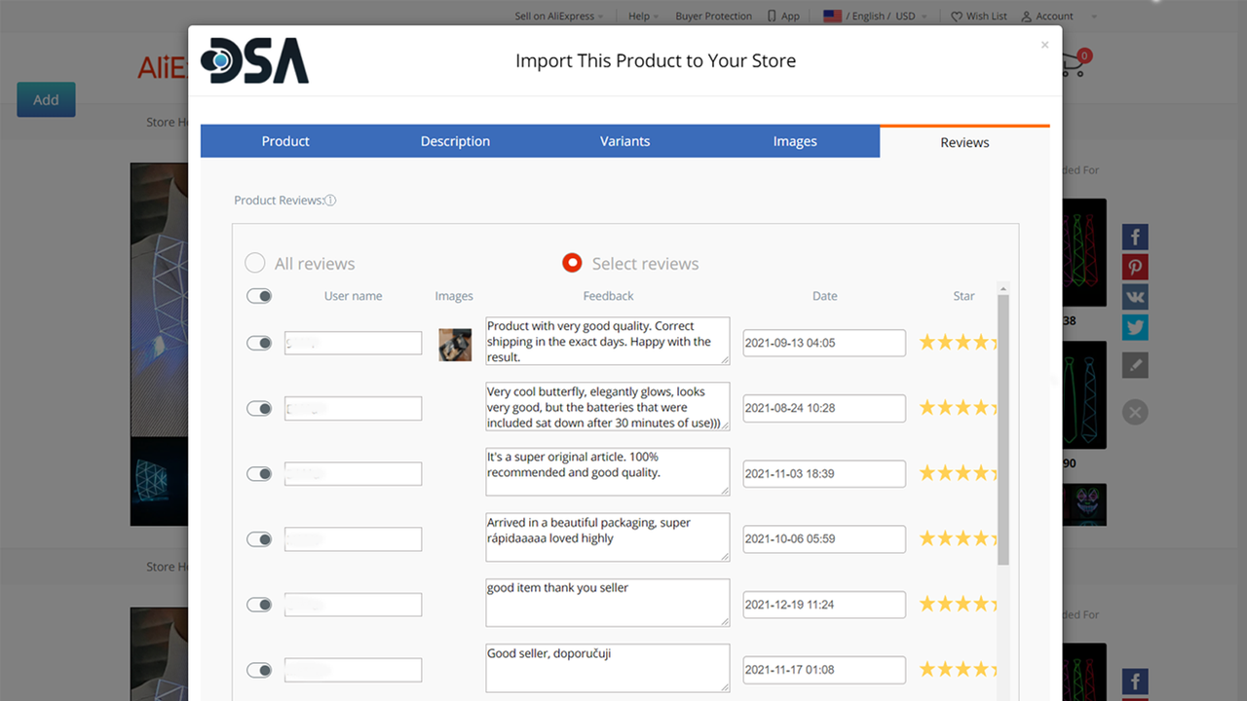Click the Add button

pyautogui.click(x=46, y=99)
